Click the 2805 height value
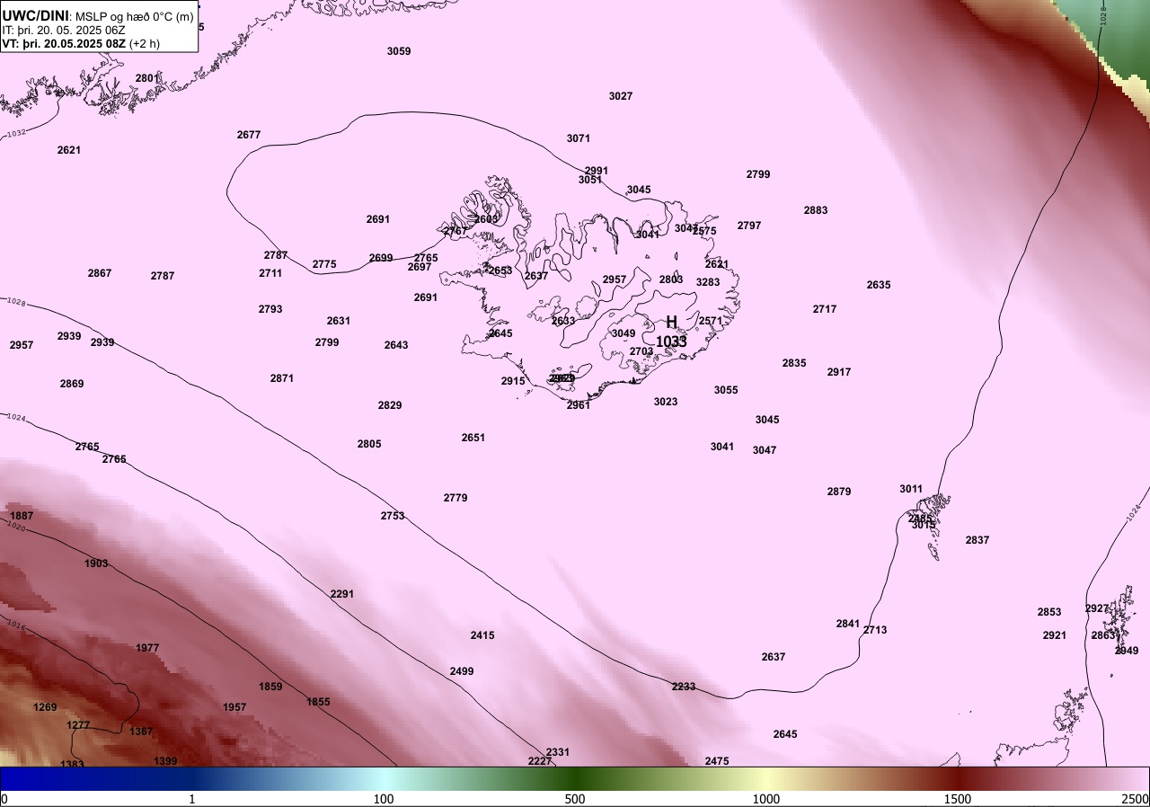Screen dimensions: 1150x807 point(369,444)
